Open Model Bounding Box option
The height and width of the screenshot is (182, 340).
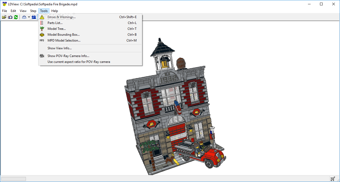(x=90, y=35)
